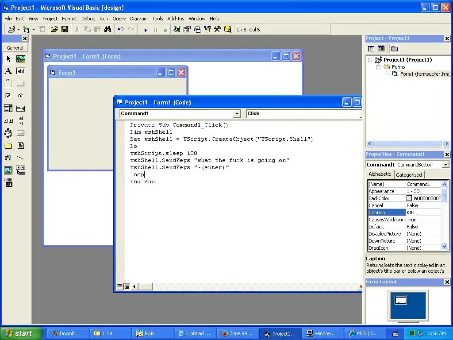Collapse the Project1 tree node

coord(370,60)
